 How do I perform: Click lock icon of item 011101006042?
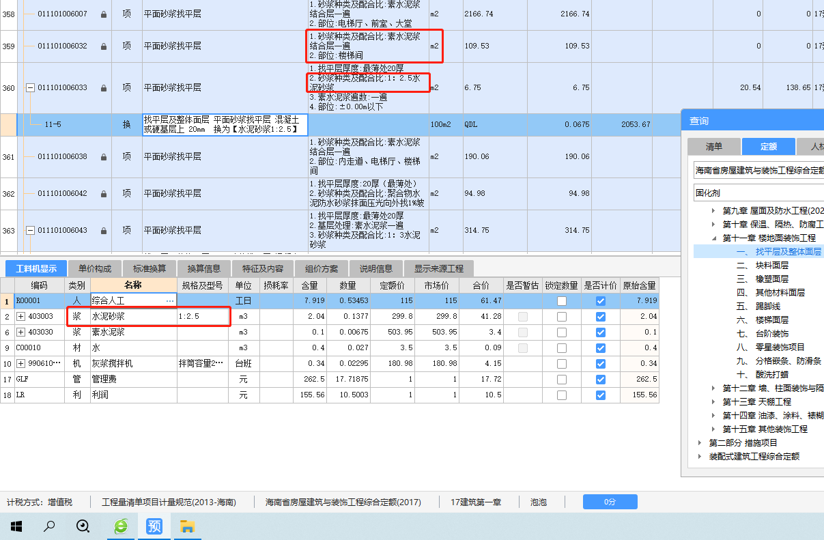tap(103, 194)
